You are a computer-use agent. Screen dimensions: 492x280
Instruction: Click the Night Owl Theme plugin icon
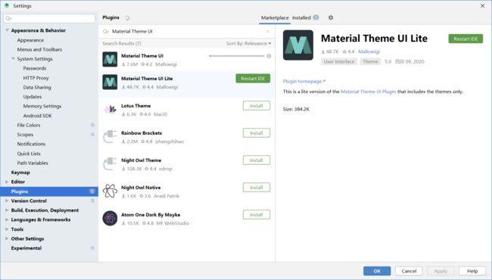tap(110, 164)
